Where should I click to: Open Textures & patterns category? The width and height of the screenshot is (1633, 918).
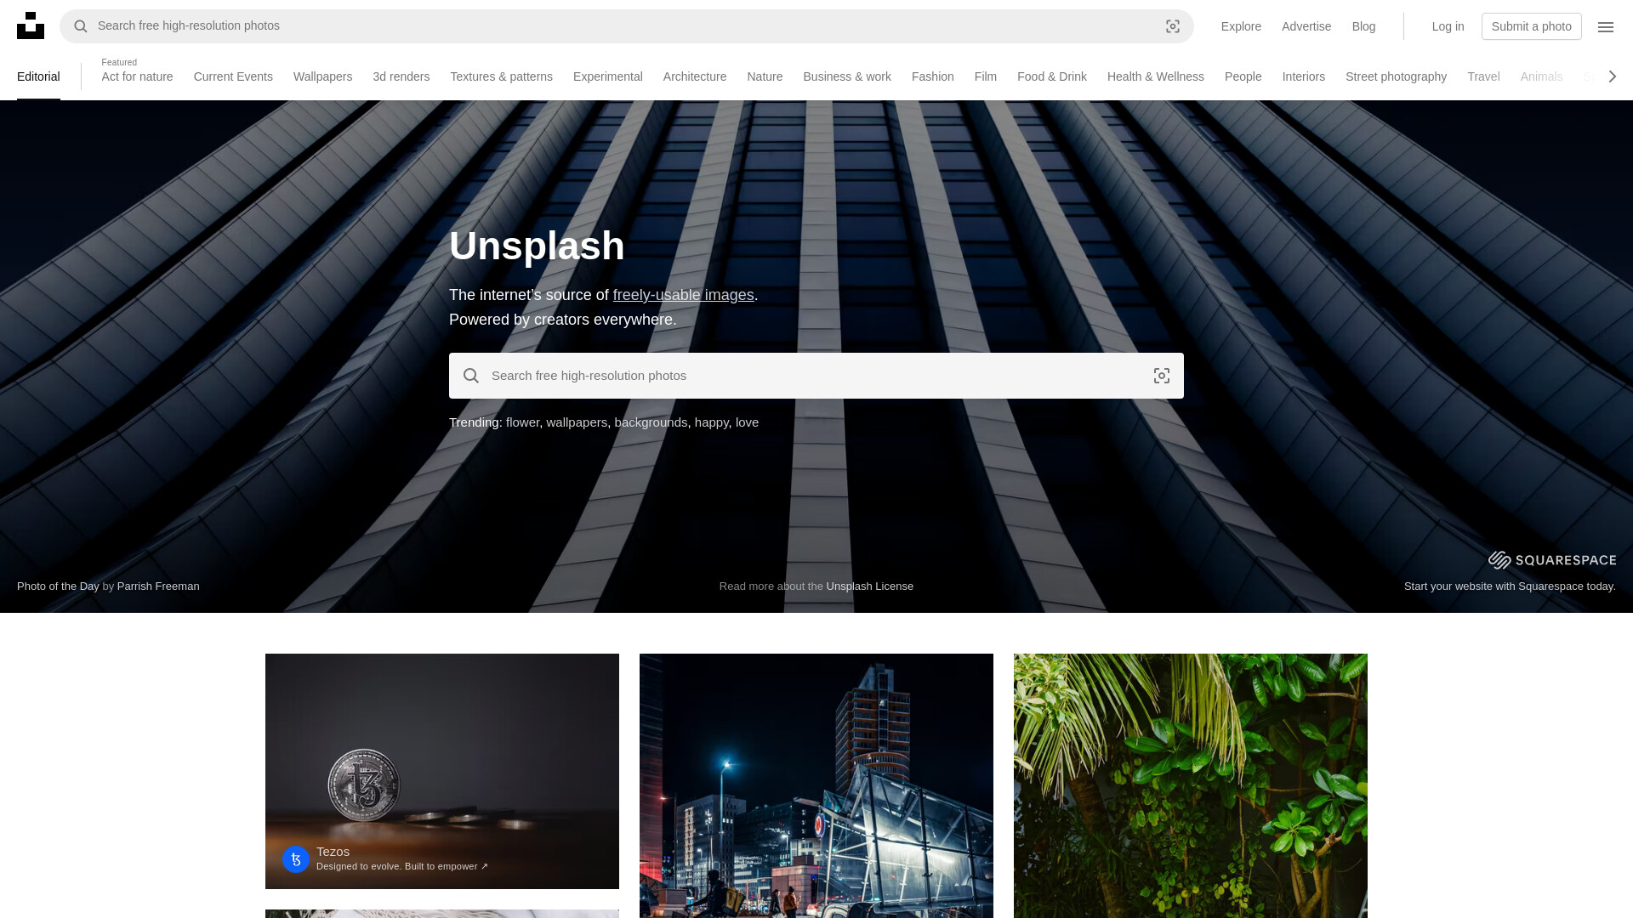501,76
